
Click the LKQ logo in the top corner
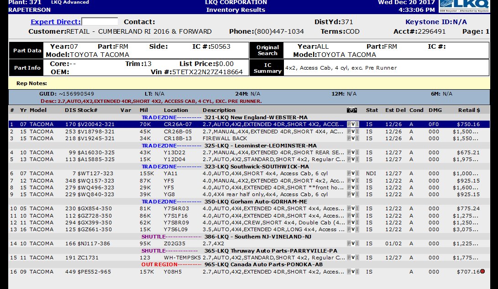(x=464, y=6)
